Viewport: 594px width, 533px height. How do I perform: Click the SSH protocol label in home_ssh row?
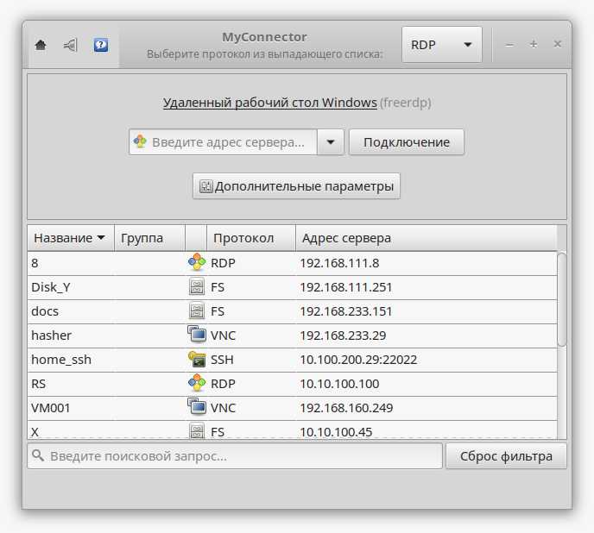tap(222, 360)
